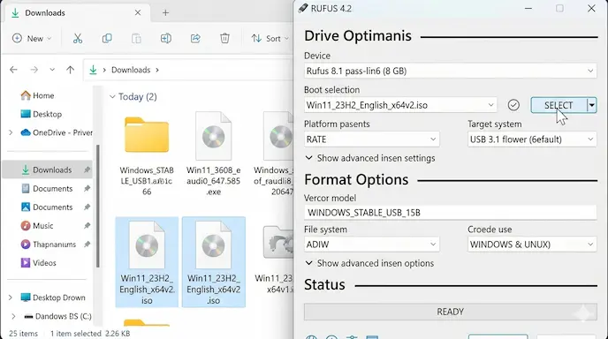Viewport: 608px width, 339px height.
Task: Open recent locations chevron in Explorer
Action: (52, 70)
